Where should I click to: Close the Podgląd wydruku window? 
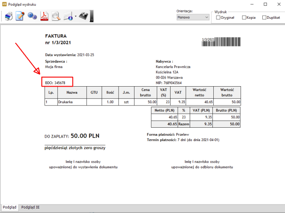tap(279, 4)
